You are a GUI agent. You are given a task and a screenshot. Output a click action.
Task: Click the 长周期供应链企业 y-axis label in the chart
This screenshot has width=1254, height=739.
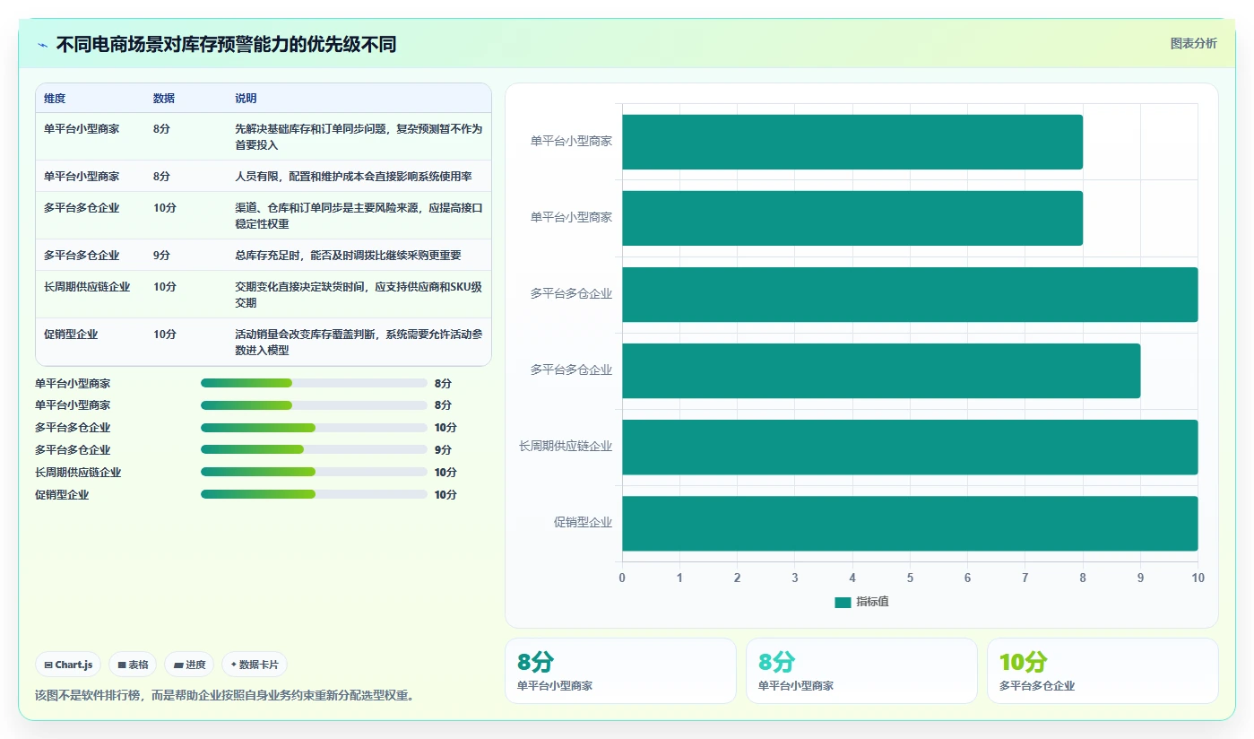pyautogui.click(x=566, y=447)
